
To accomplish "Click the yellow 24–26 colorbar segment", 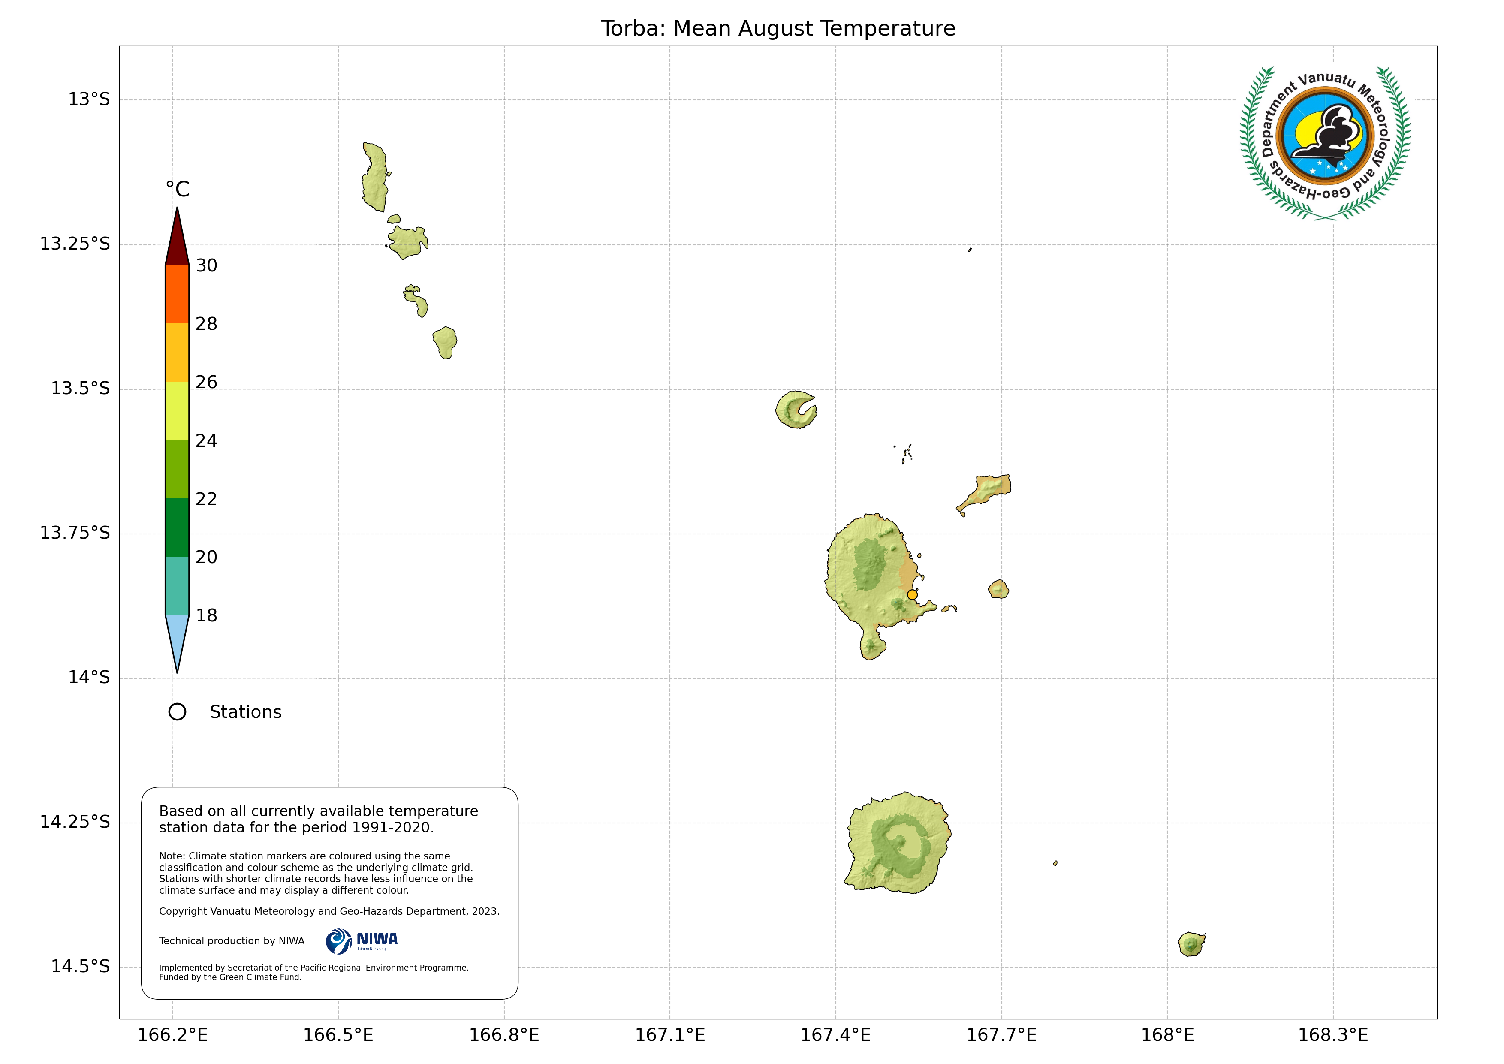I will [x=177, y=411].
